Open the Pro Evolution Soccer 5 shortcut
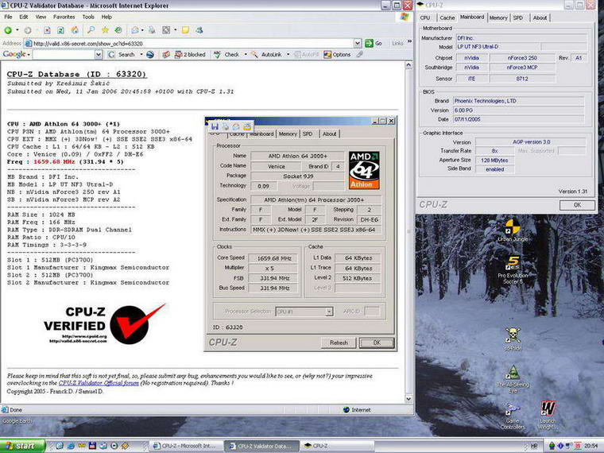 [513, 262]
